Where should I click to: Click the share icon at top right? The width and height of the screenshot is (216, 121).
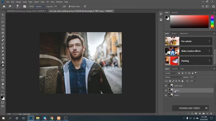pyautogui.click(x=213, y=6)
